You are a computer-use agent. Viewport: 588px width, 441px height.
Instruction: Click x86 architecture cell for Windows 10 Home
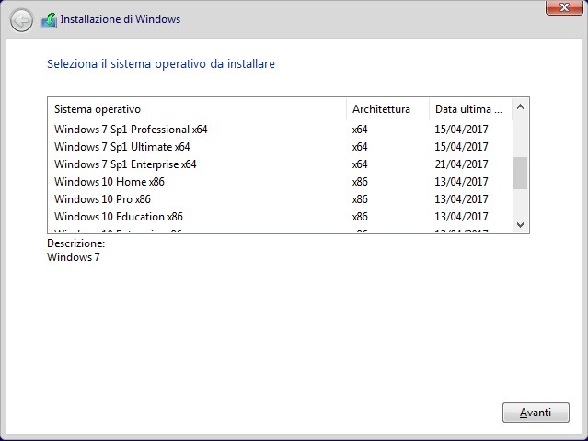click(x=360, y=182)
